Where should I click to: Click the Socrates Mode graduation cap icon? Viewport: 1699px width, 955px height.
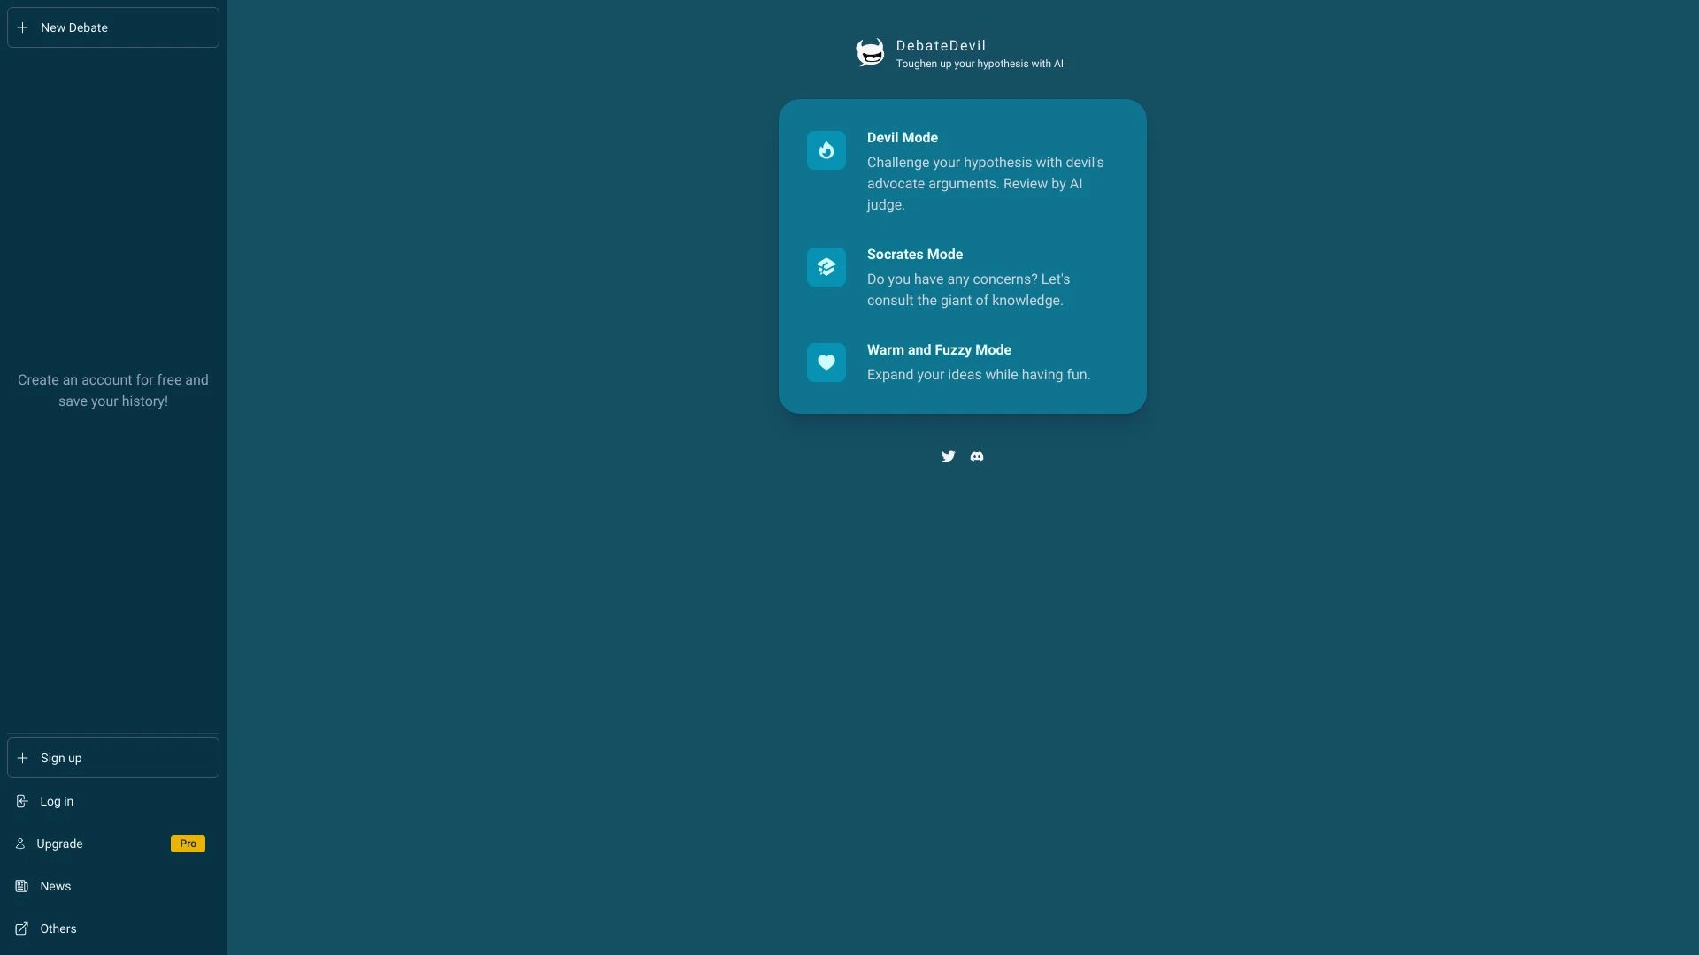(x=826, y=266)
